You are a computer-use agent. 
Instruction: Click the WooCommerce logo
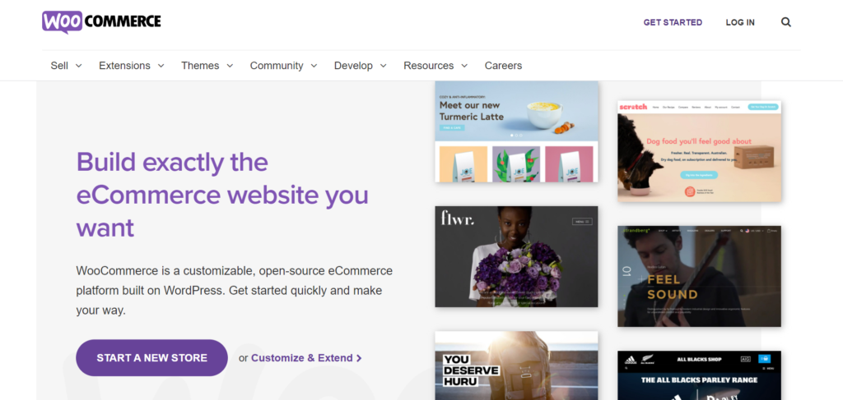(x=101, y=22)
